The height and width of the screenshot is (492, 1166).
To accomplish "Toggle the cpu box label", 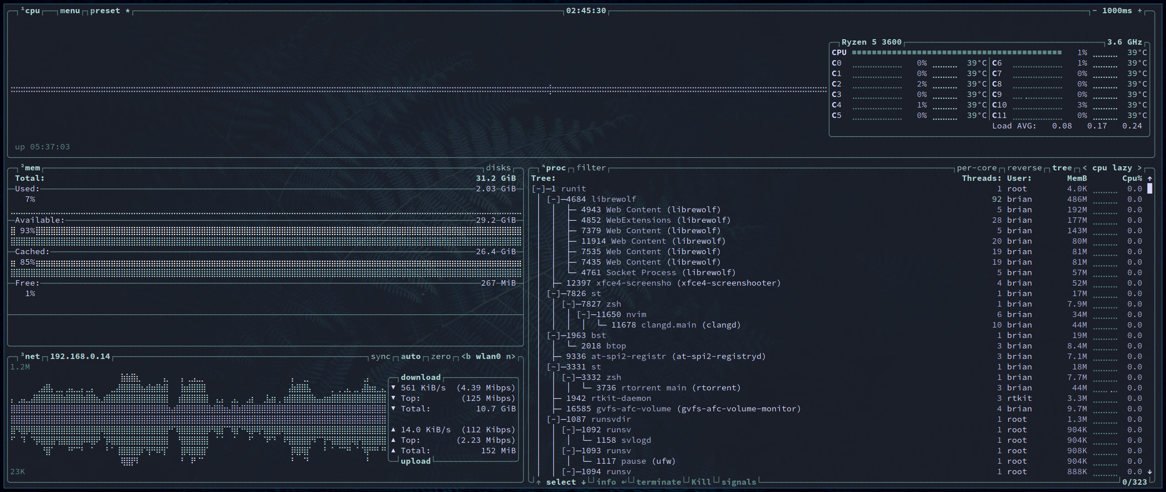I will 31,10.
